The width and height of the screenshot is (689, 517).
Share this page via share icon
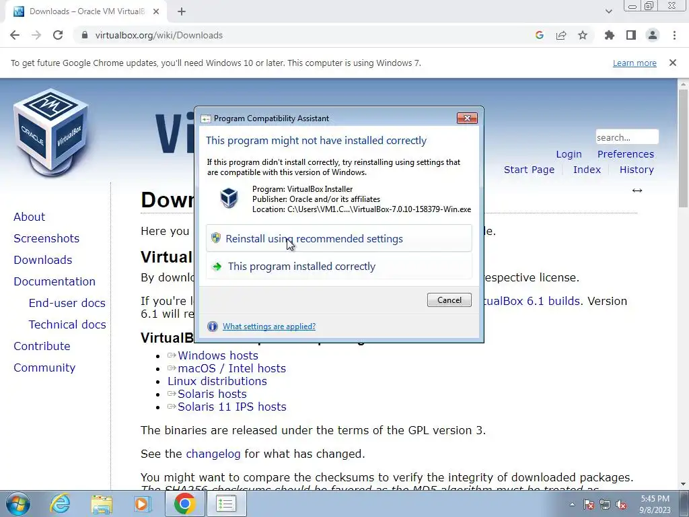(x=561, y=35)
